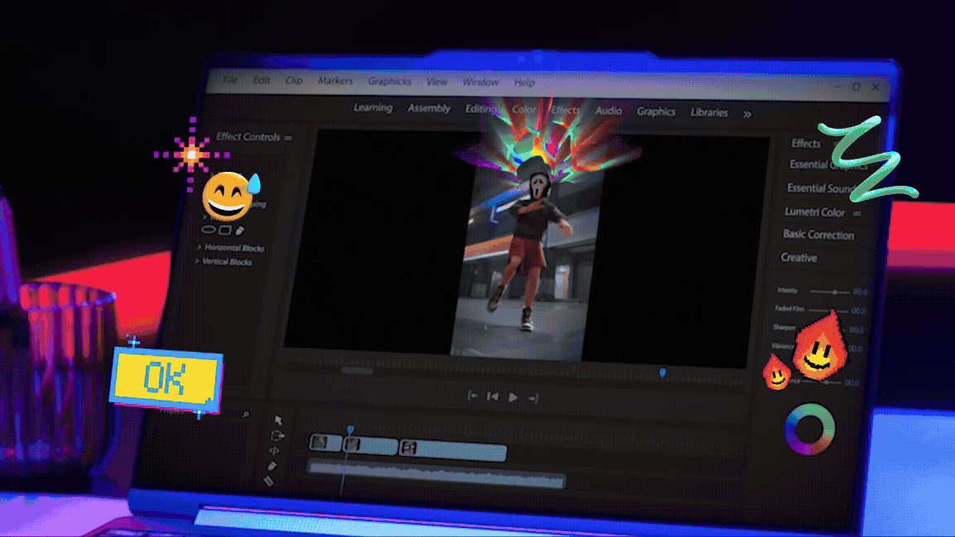Viewport: 955px width, 537px height.
Task: Click the program monitor playhead marker
Action: click(663, 373)
